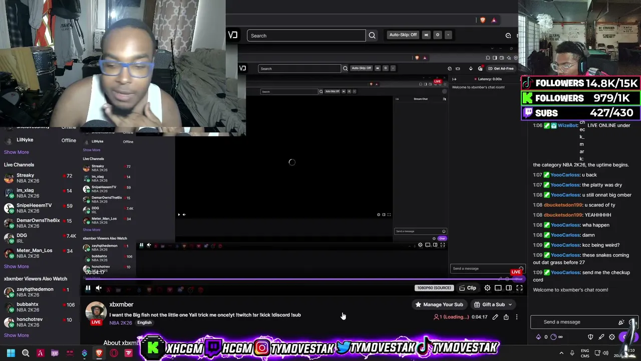
Task: Open Windows taskbar search
Action: [26, 353]
